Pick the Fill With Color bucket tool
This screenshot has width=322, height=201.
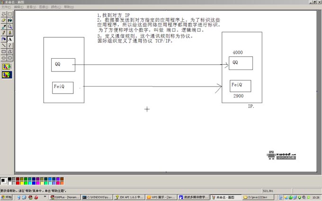(10, 20)
